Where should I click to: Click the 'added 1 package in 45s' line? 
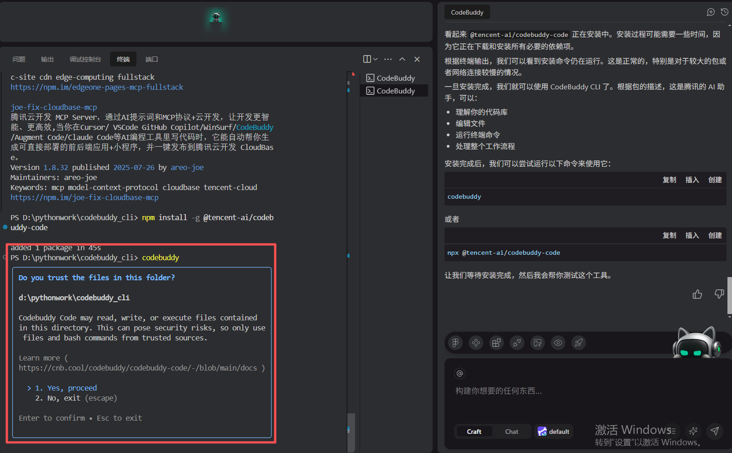click(x=56, y=247)
